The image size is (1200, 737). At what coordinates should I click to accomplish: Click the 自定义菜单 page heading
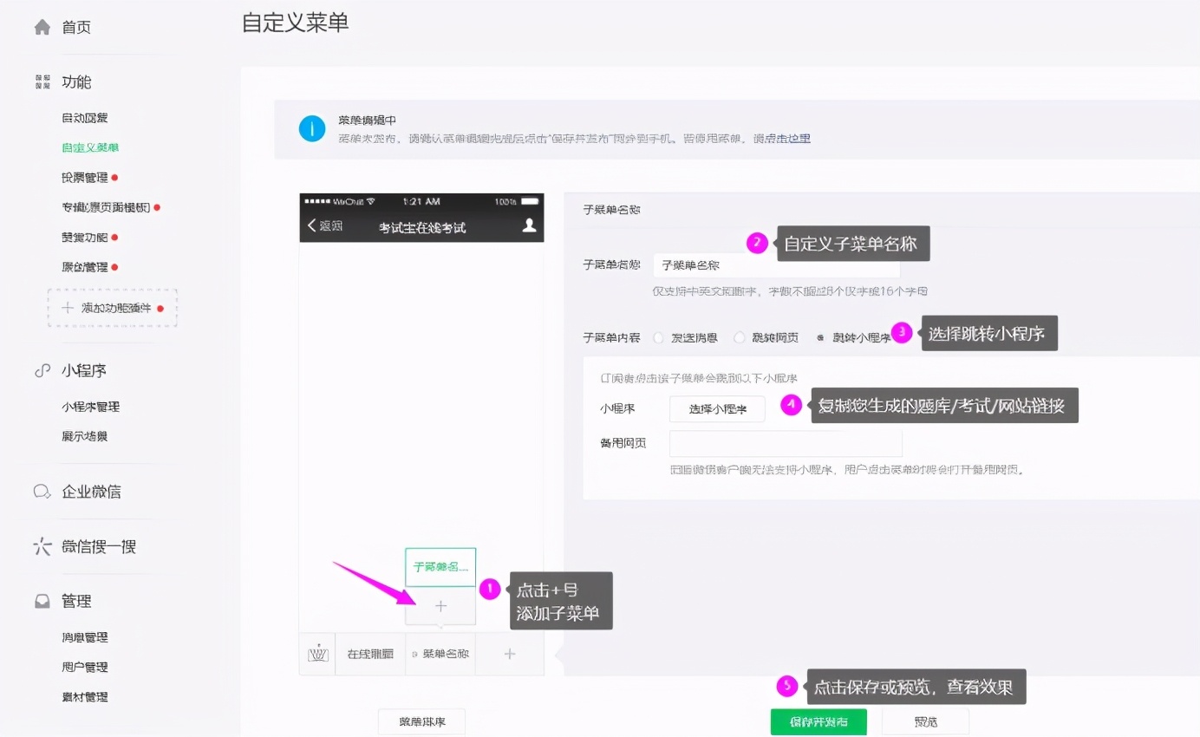tap(295, 22)
